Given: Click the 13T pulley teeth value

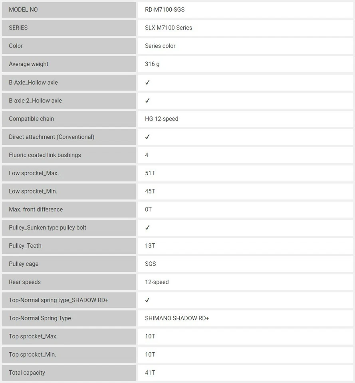Looking at the screenshot, I should (x=150, y=246).
